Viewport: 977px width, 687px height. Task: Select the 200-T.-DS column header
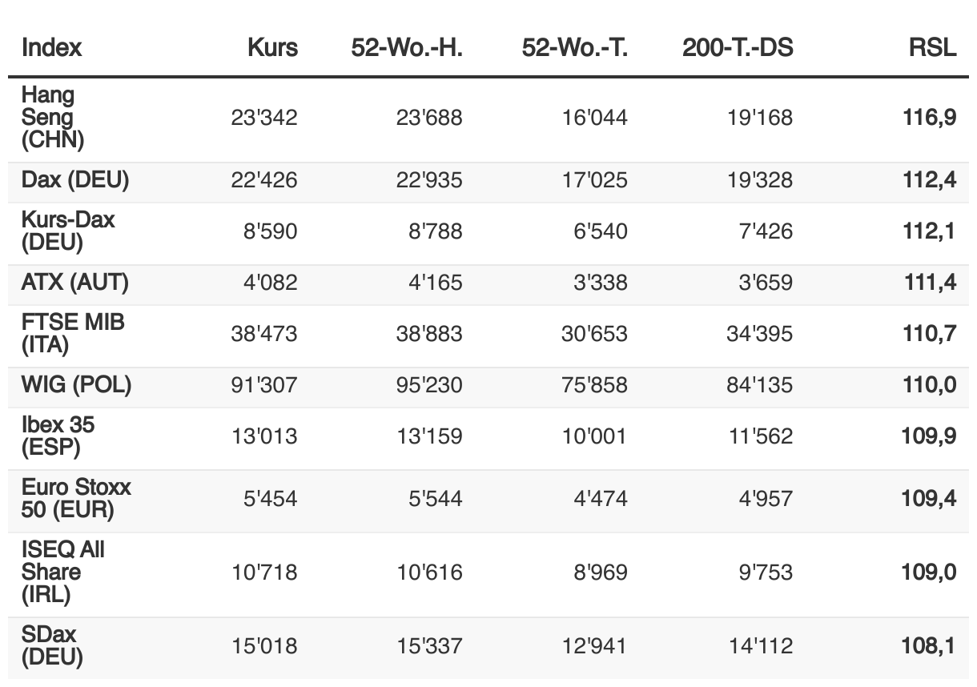tap(738, 47)
